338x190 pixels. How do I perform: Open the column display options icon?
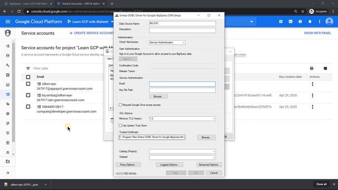click(x=325, y=68)
